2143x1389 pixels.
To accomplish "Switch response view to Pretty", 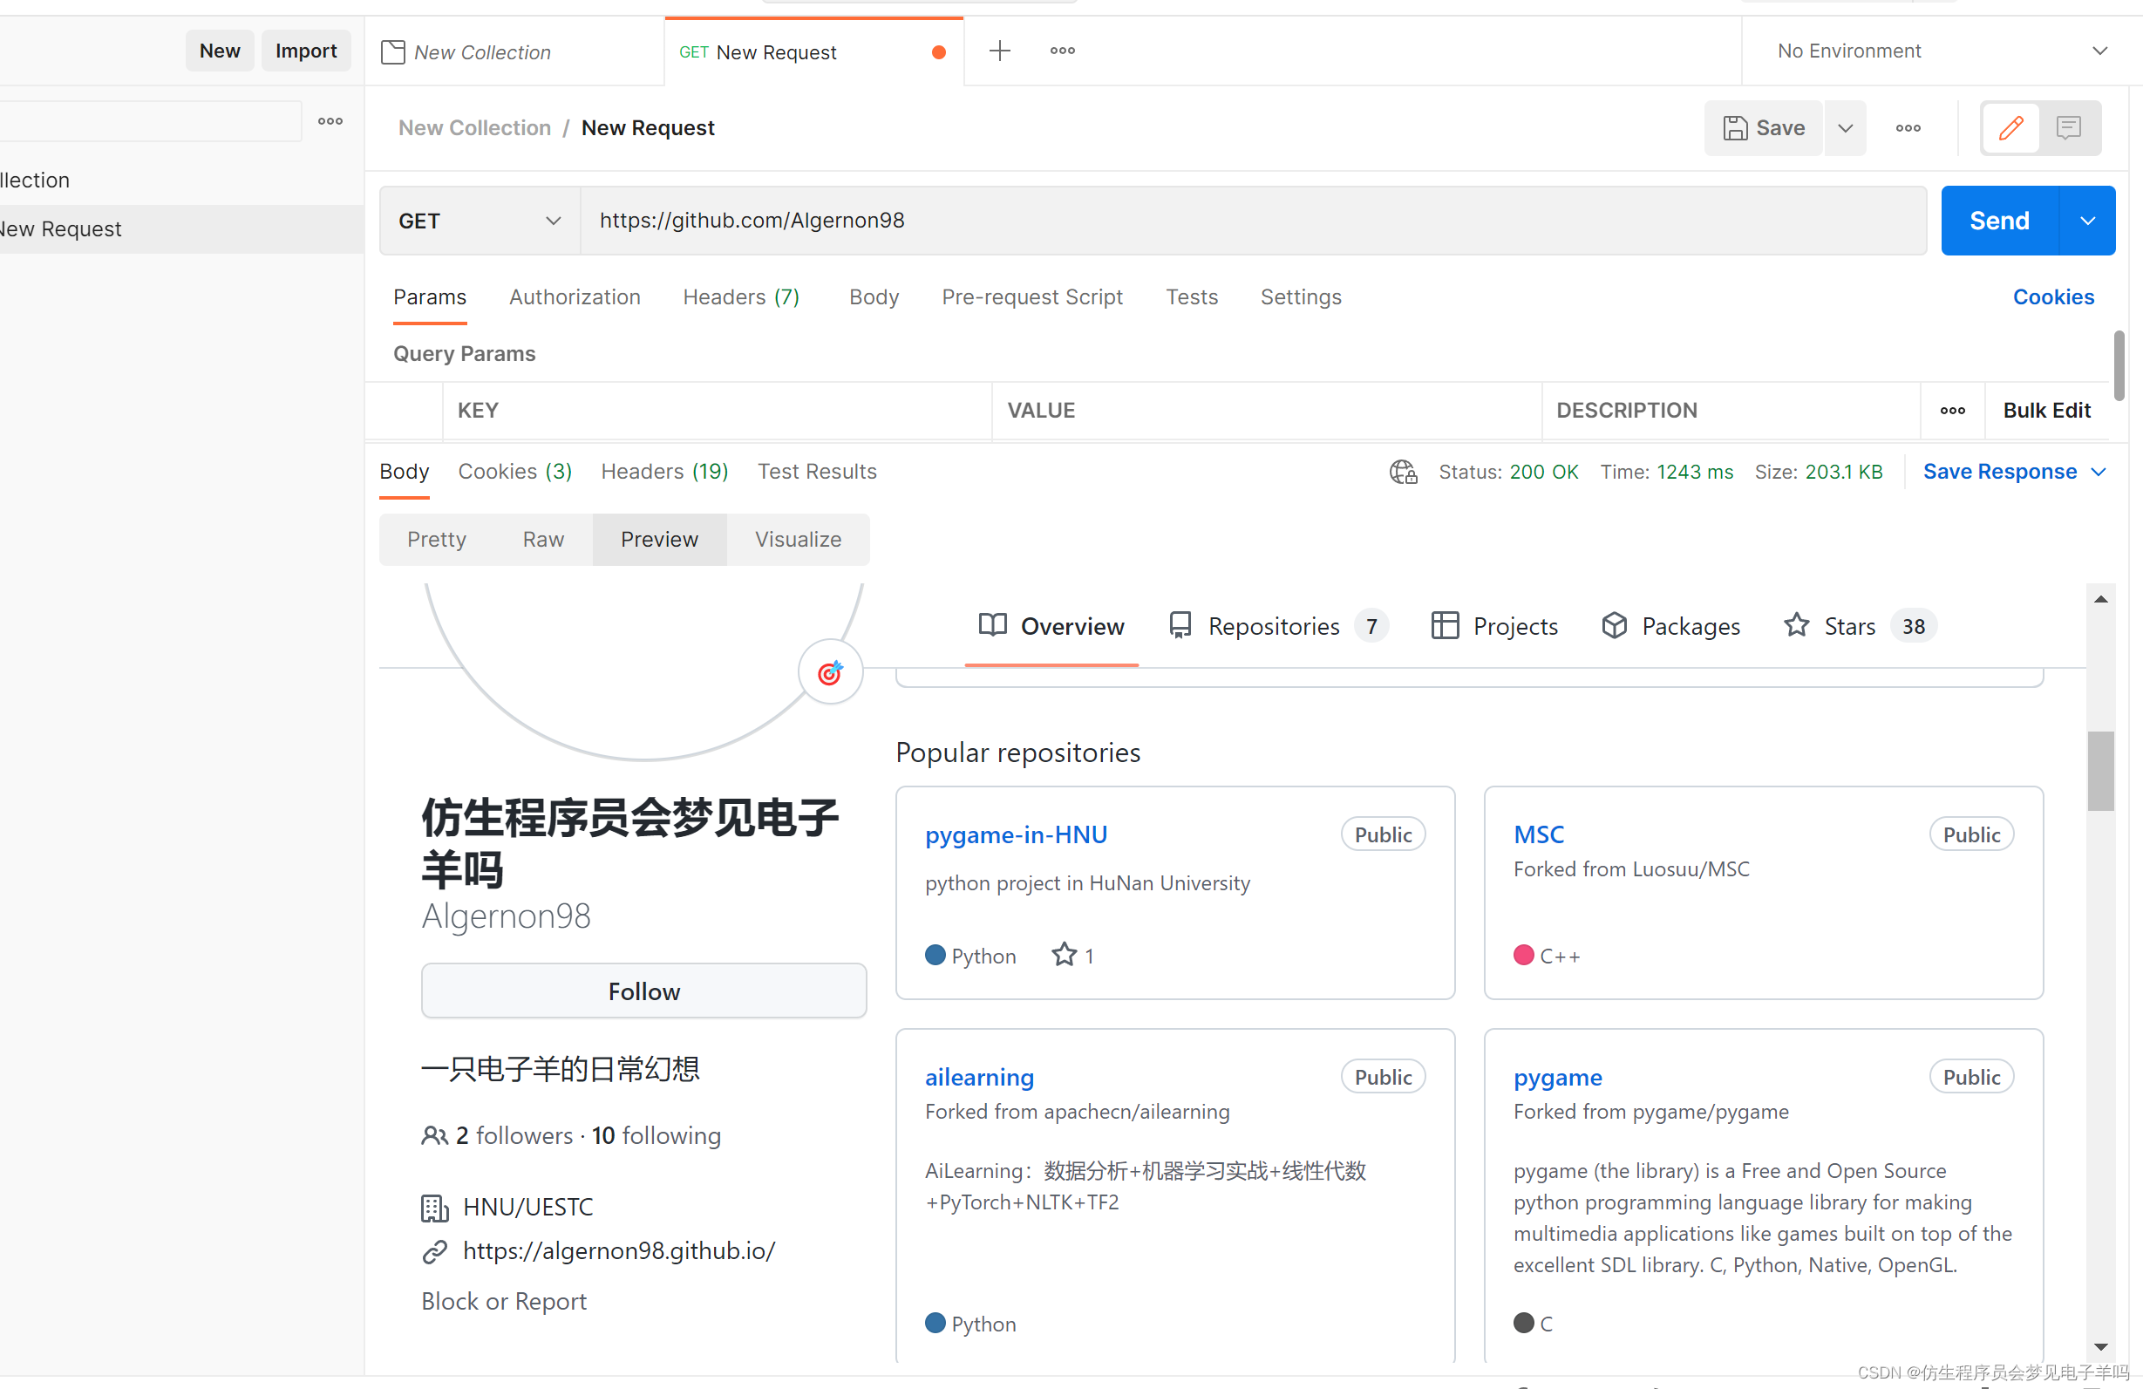I will [437, 540].
